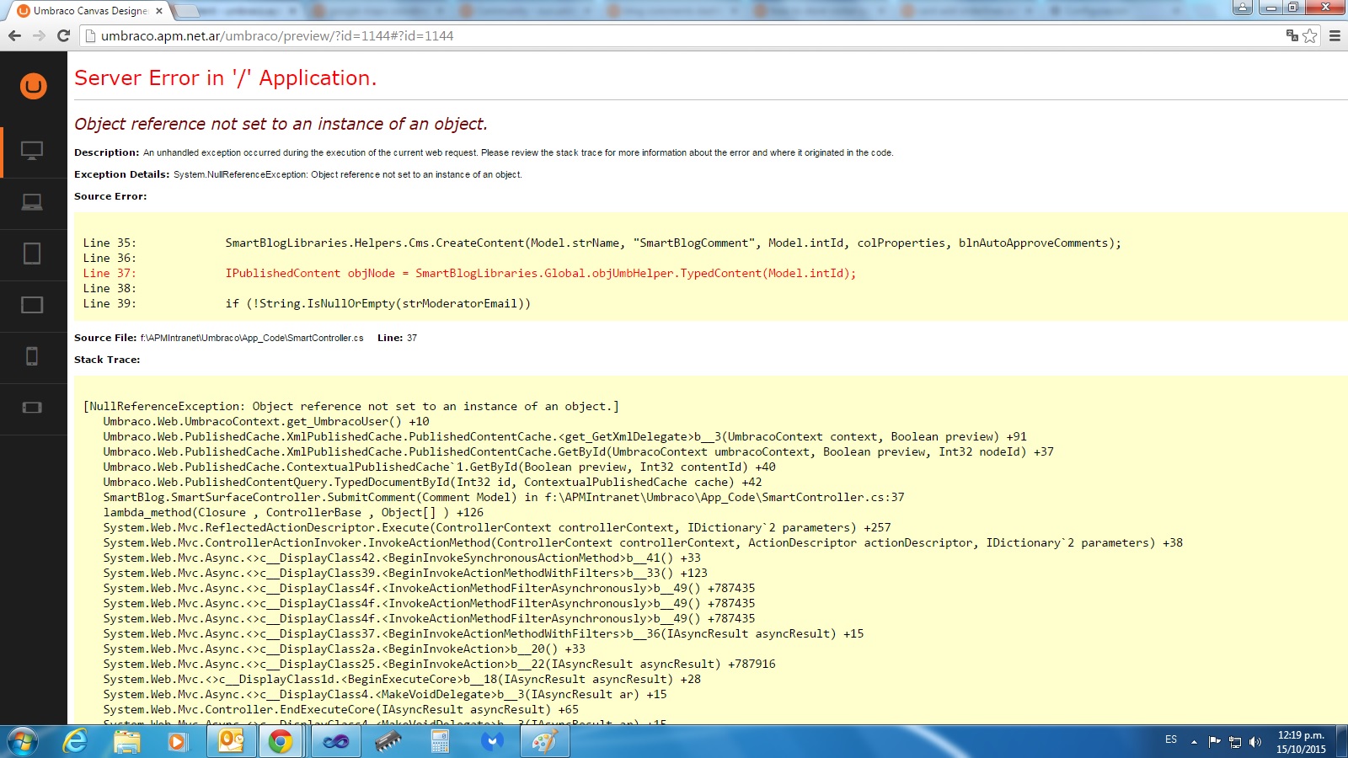Screen dimensions: 1348x758
Task: Open Calculator from the taskbar
Action: point(440,742)
